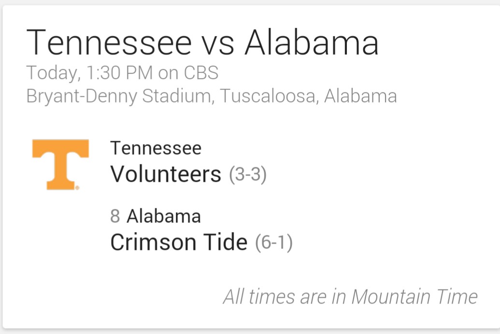
Task: Select "Tuscaloosa" in the location line
Action: pos(268,96)
